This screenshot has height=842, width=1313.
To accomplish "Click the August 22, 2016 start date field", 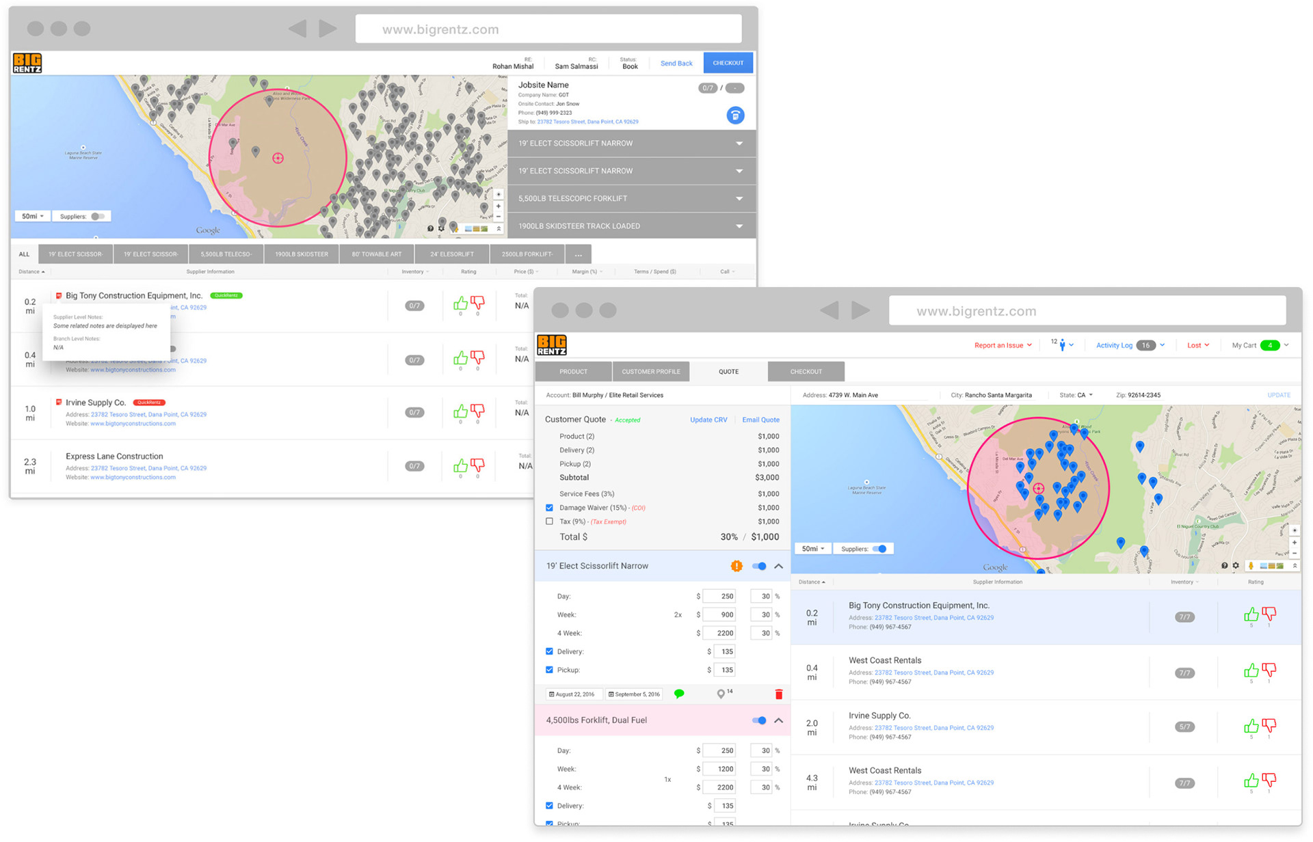I will (575, 694).
